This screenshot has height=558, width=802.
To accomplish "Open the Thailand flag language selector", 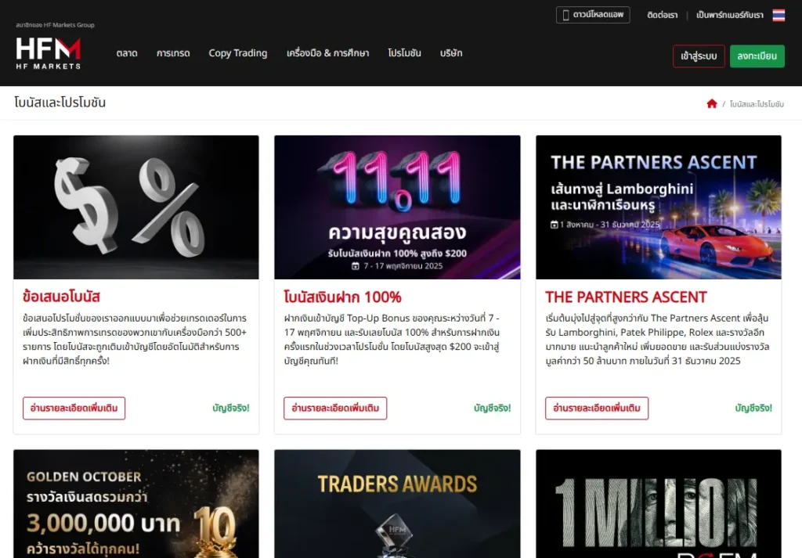I will [779, 16].
